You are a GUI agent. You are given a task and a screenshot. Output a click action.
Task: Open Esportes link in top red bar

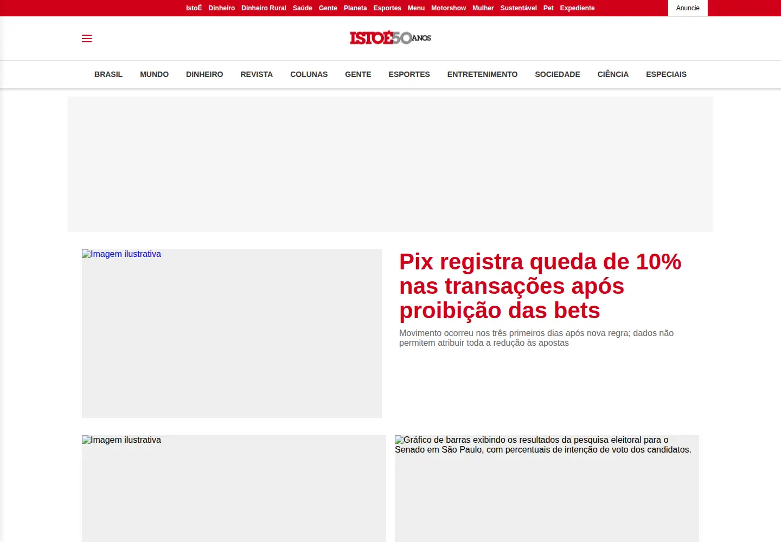point(387,8)
